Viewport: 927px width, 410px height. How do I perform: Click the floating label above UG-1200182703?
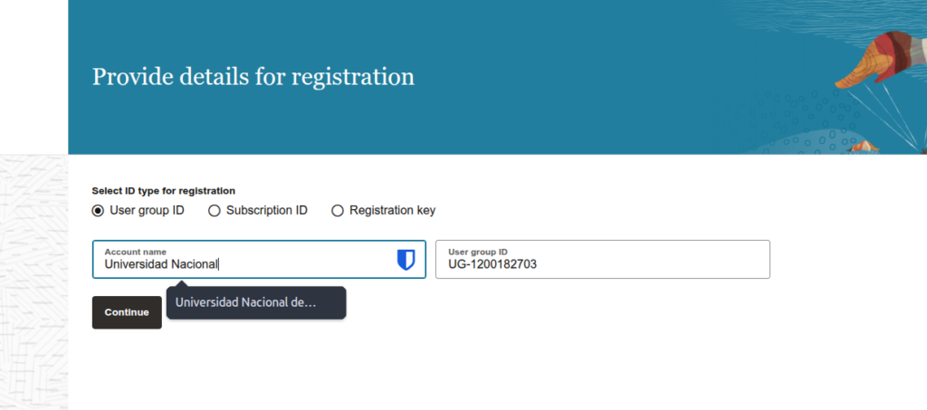(x=478, y=252)
